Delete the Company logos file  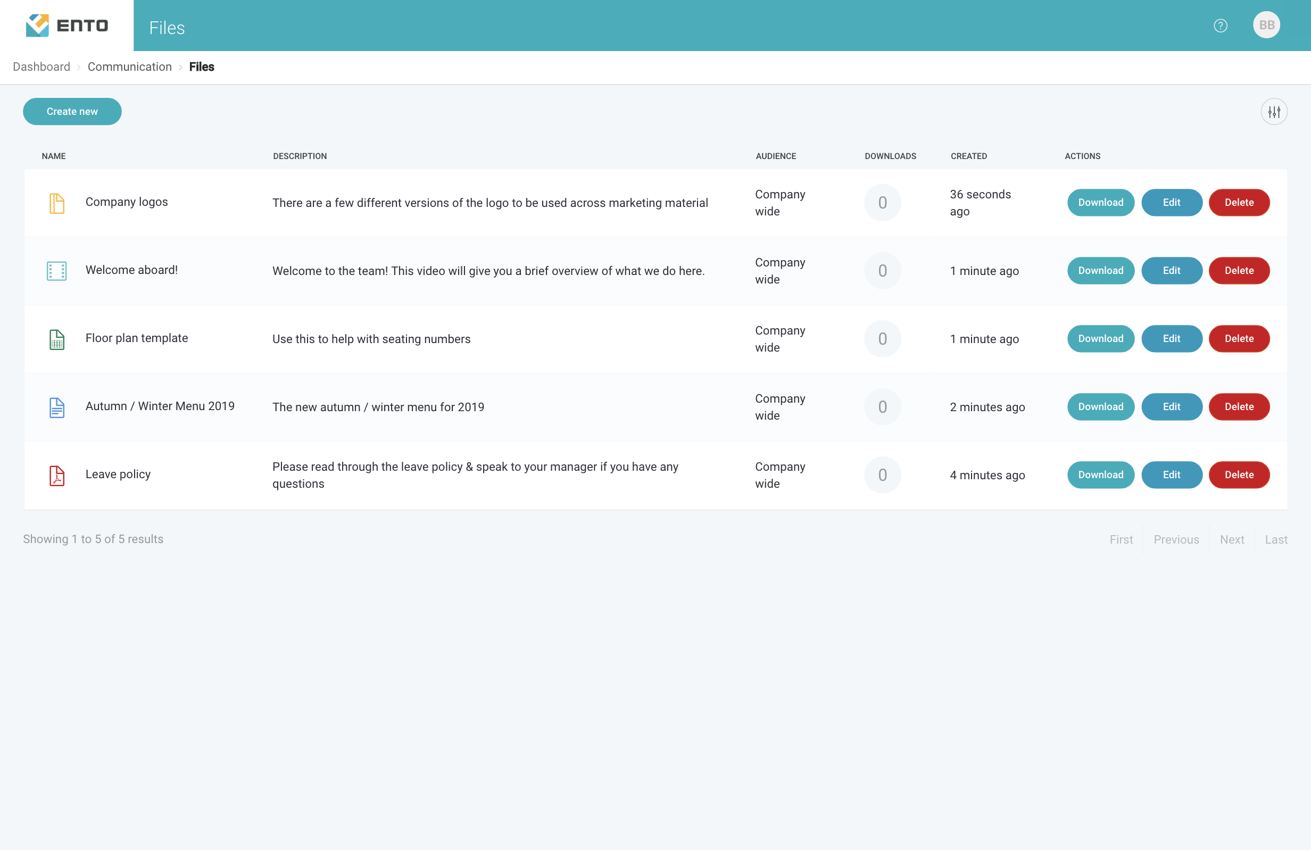pos(1239,203)
